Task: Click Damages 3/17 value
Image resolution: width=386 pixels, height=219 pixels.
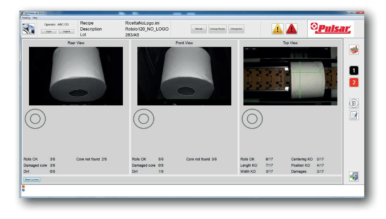Action: click(x=320, y=171)
